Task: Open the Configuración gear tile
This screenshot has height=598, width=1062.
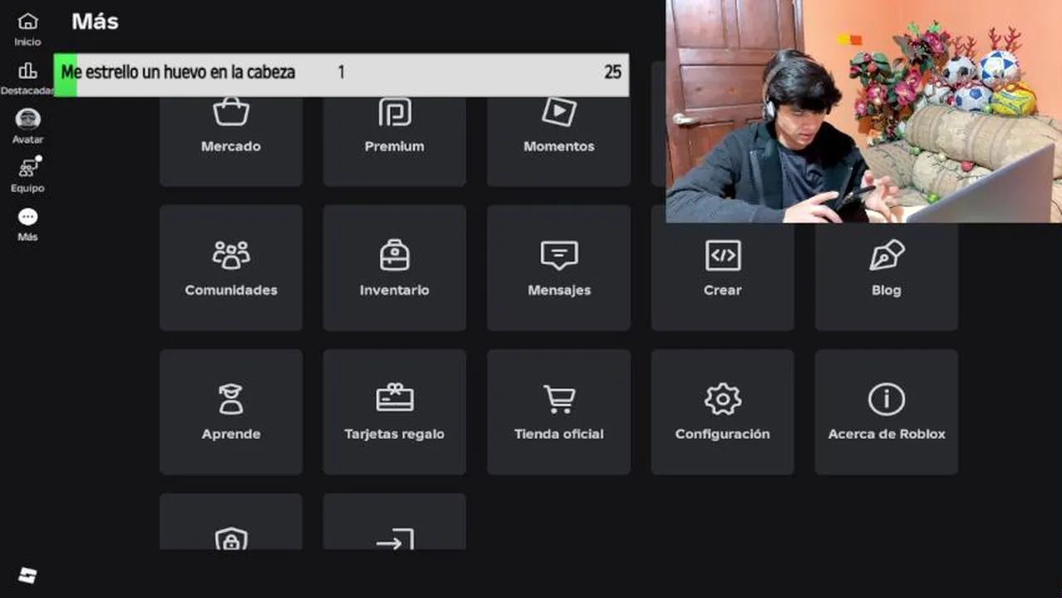Action: 722,412
